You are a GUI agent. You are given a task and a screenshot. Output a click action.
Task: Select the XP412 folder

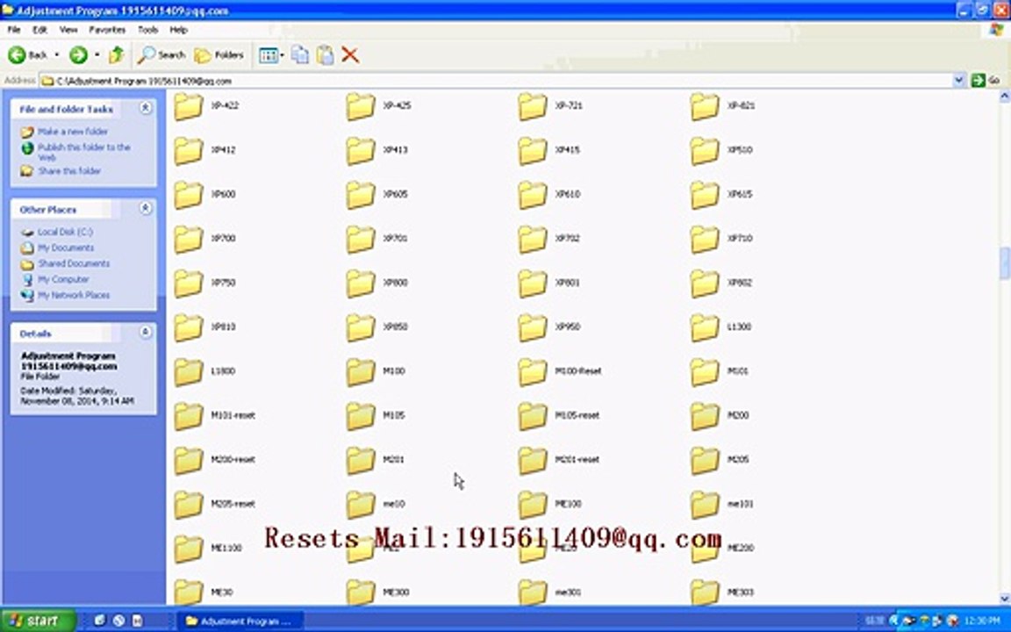205,150
